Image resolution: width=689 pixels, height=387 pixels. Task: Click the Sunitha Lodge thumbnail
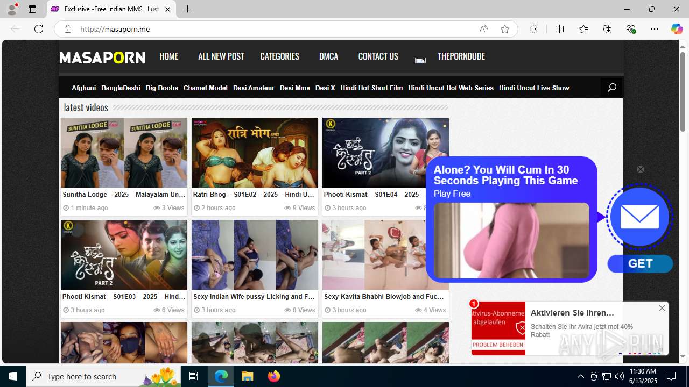[x=124, y=153]
